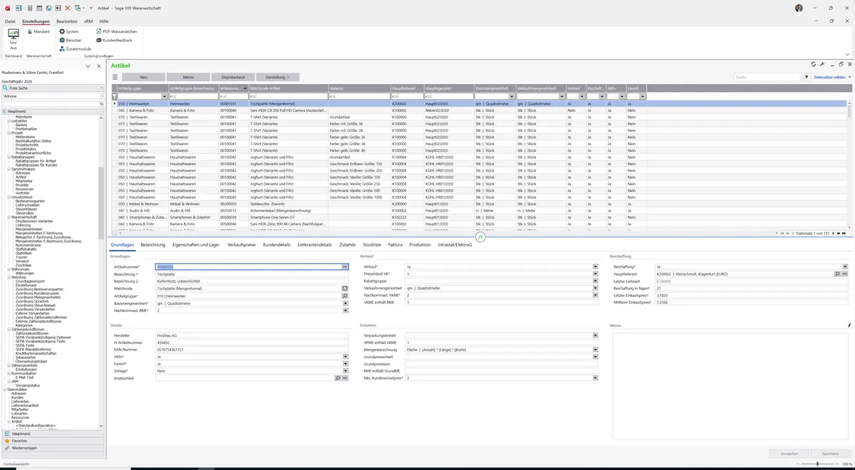This screenshot has height=470, width=855.
Task: Click the Verwerfen button
Action: (x=789, y=453)
